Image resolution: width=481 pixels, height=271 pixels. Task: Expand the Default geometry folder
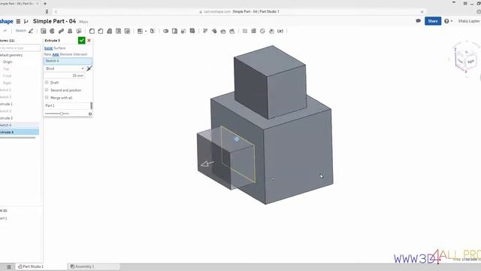pos(11,55)
